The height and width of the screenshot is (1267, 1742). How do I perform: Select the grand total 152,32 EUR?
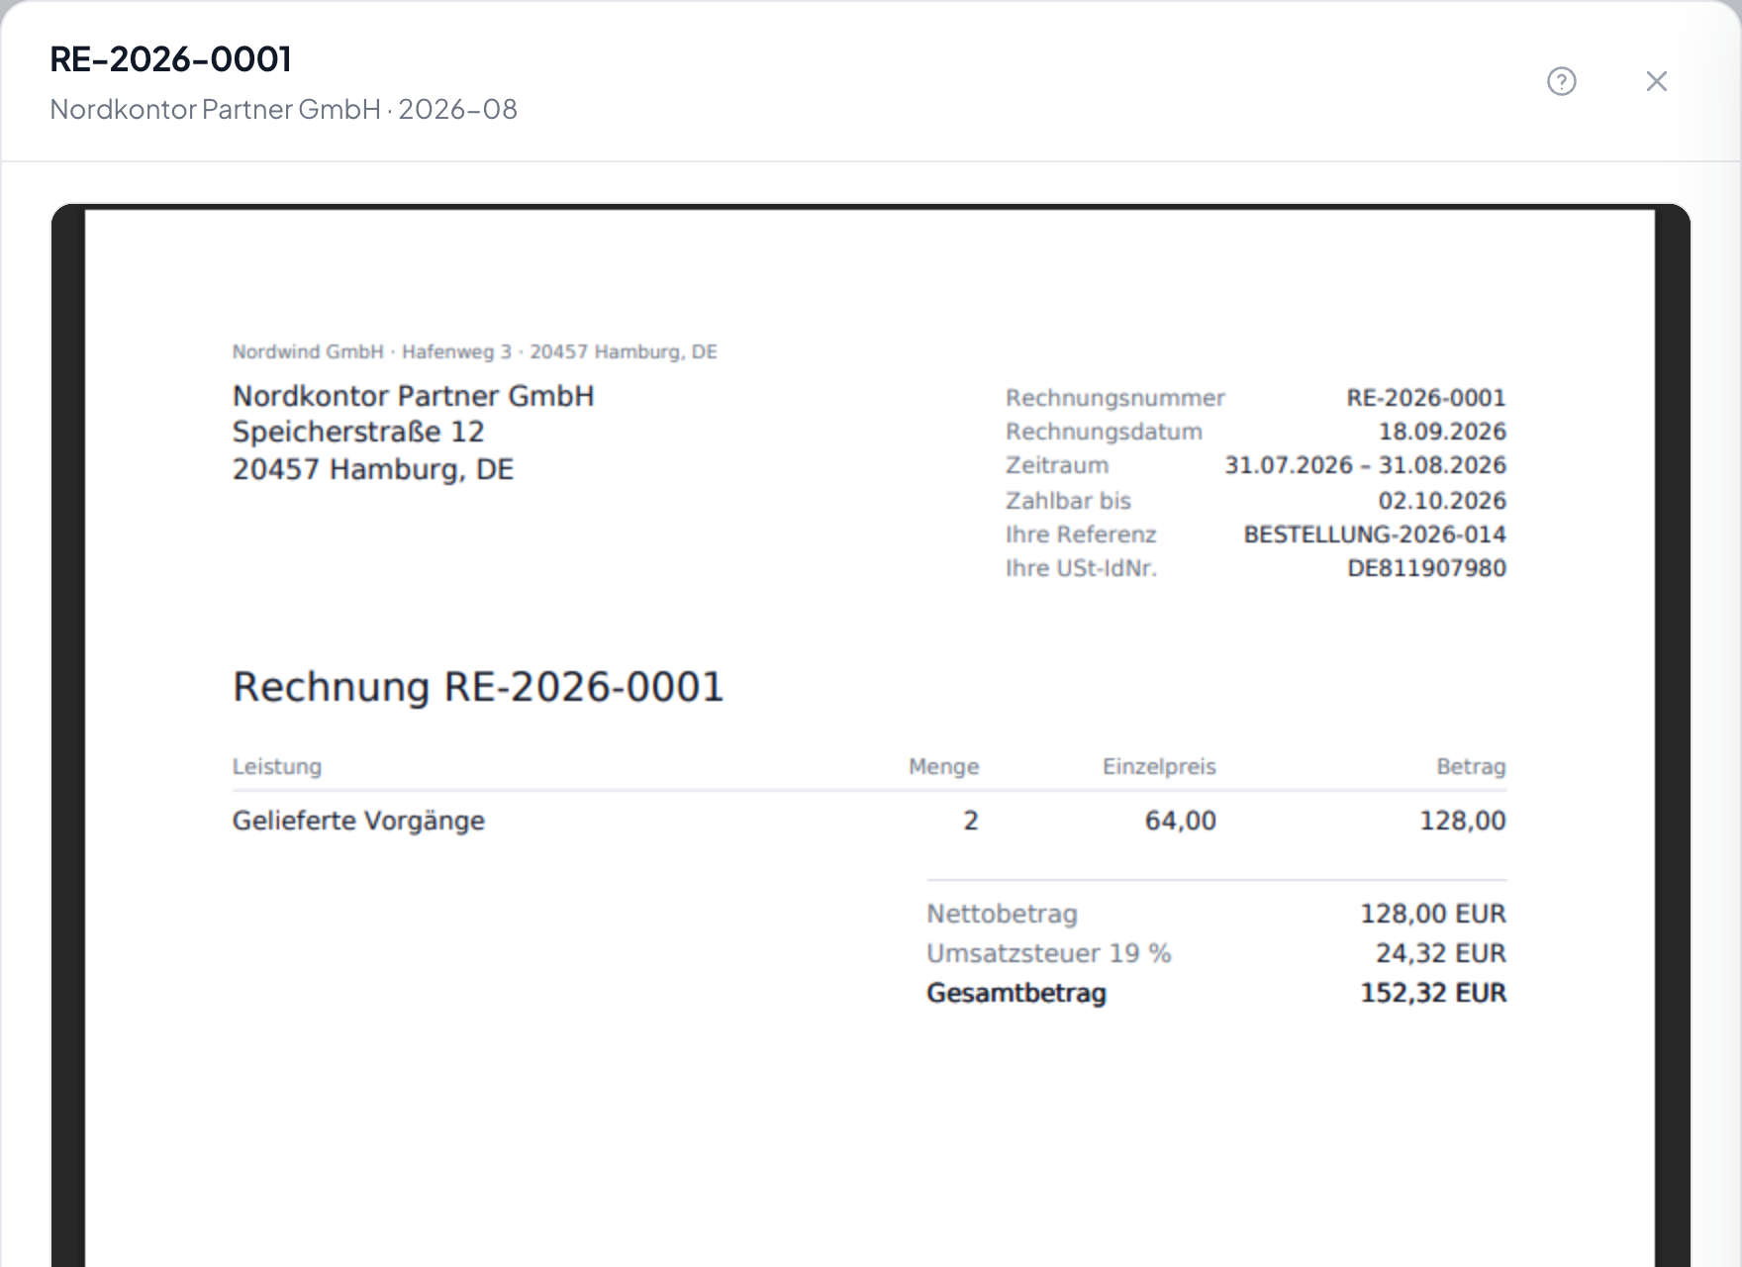[1433, 993]
